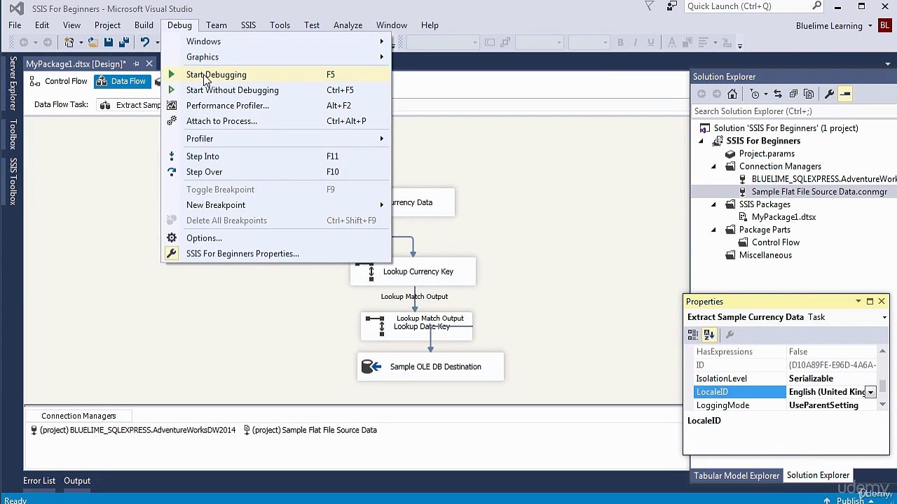Click the notifications flag icon
The width and height of the screenshot is (897, 504).
(650, 6)
